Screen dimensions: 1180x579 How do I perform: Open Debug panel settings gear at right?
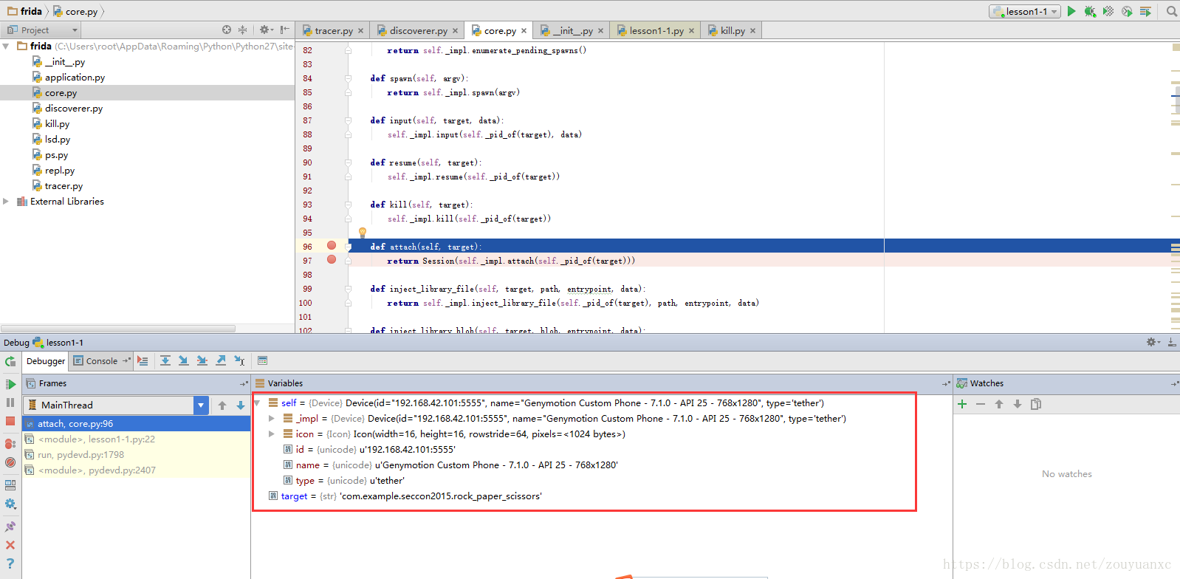(1153, 342)
